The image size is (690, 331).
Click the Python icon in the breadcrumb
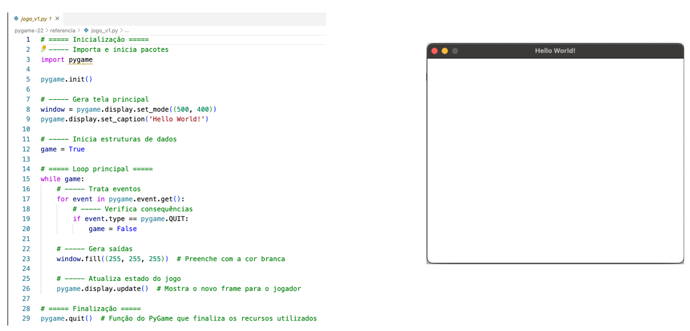pyautogui.click(x=86, y=30)
